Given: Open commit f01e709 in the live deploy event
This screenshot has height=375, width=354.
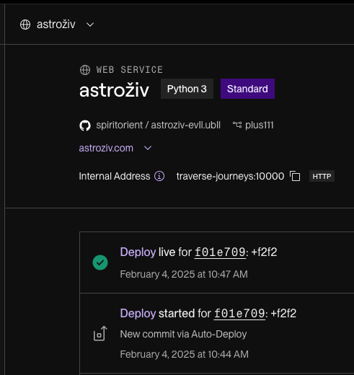Looking at the screenshot, I should [x=220, y=252].
